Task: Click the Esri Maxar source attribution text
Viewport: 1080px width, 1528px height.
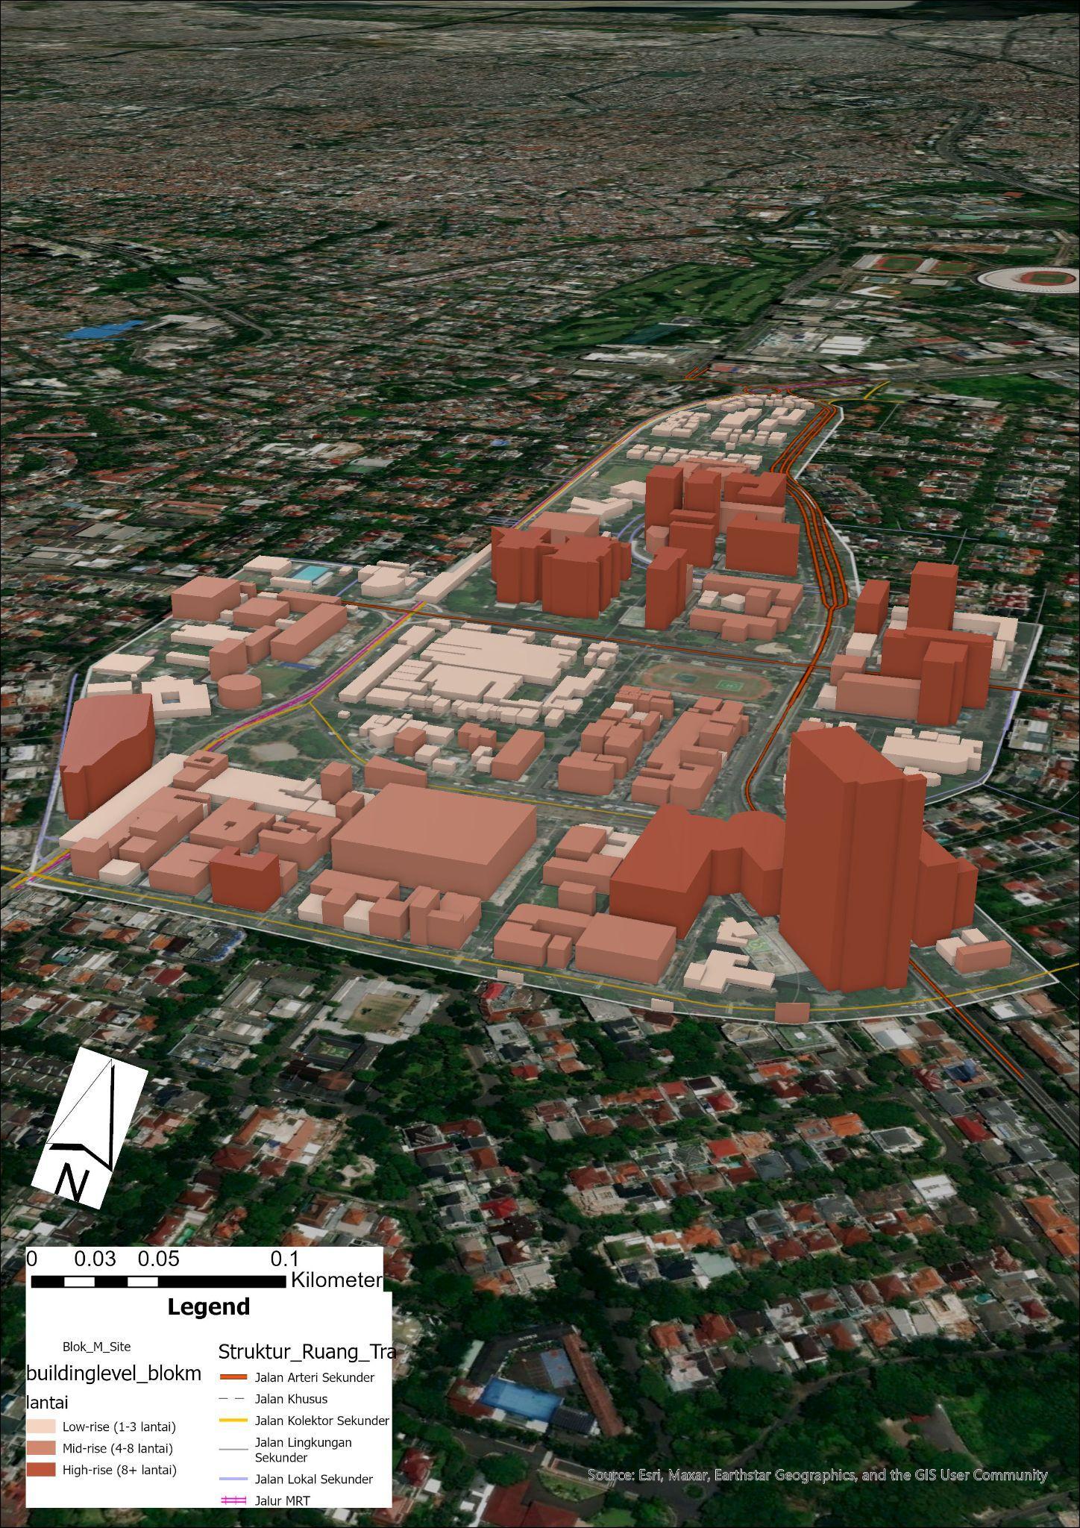Action: [817, 1474]
